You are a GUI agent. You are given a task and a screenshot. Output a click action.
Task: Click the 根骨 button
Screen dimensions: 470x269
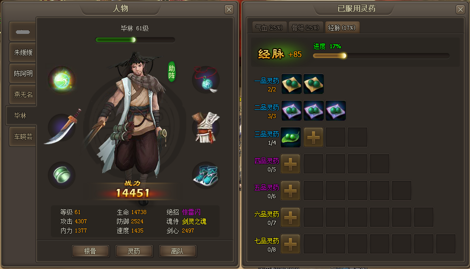click(x=90, y=251)
